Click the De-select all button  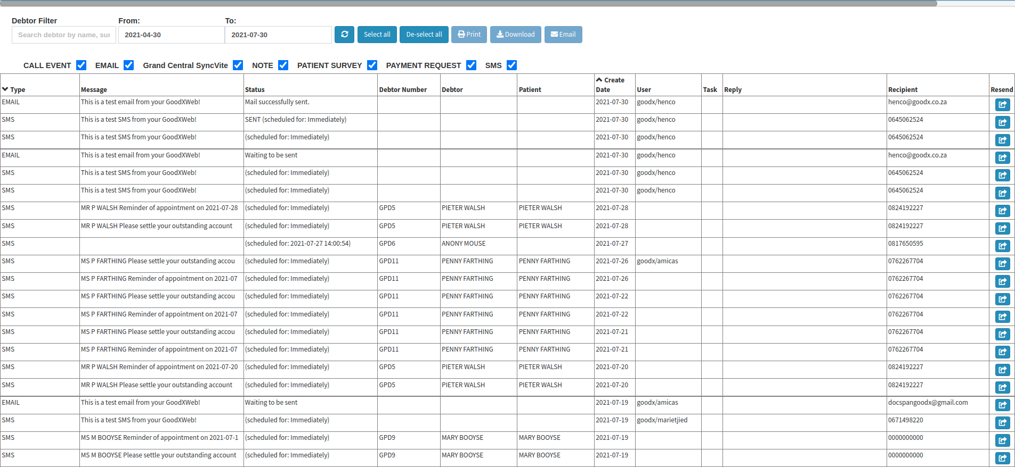[424, 35]
